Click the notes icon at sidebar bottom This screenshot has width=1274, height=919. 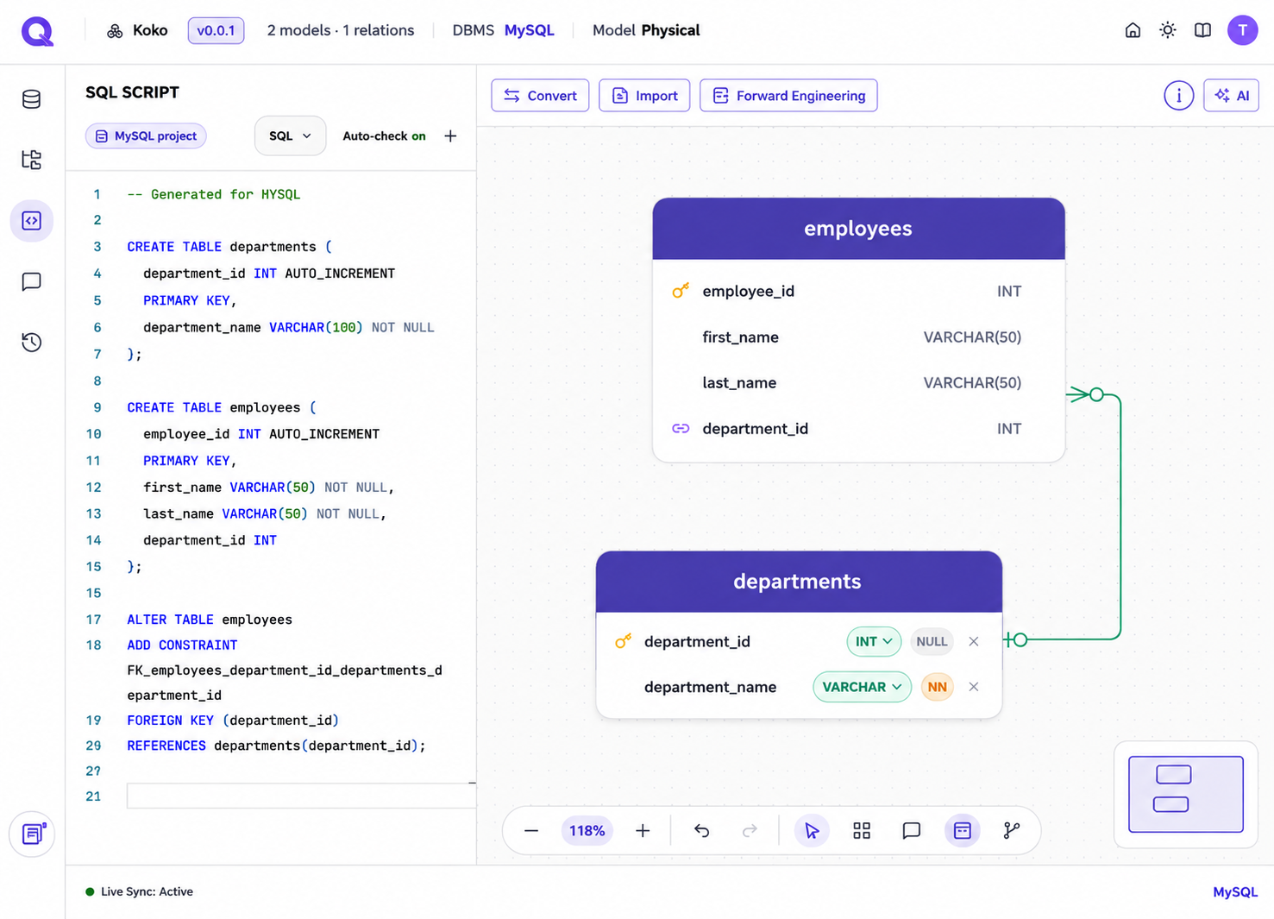click(x=33, y=834)
